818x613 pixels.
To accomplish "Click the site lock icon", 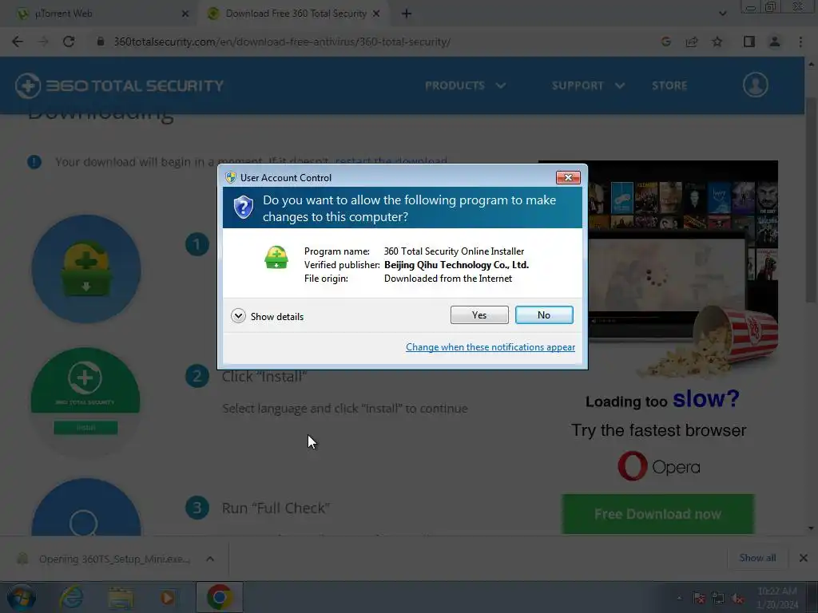I will [101, 42].
